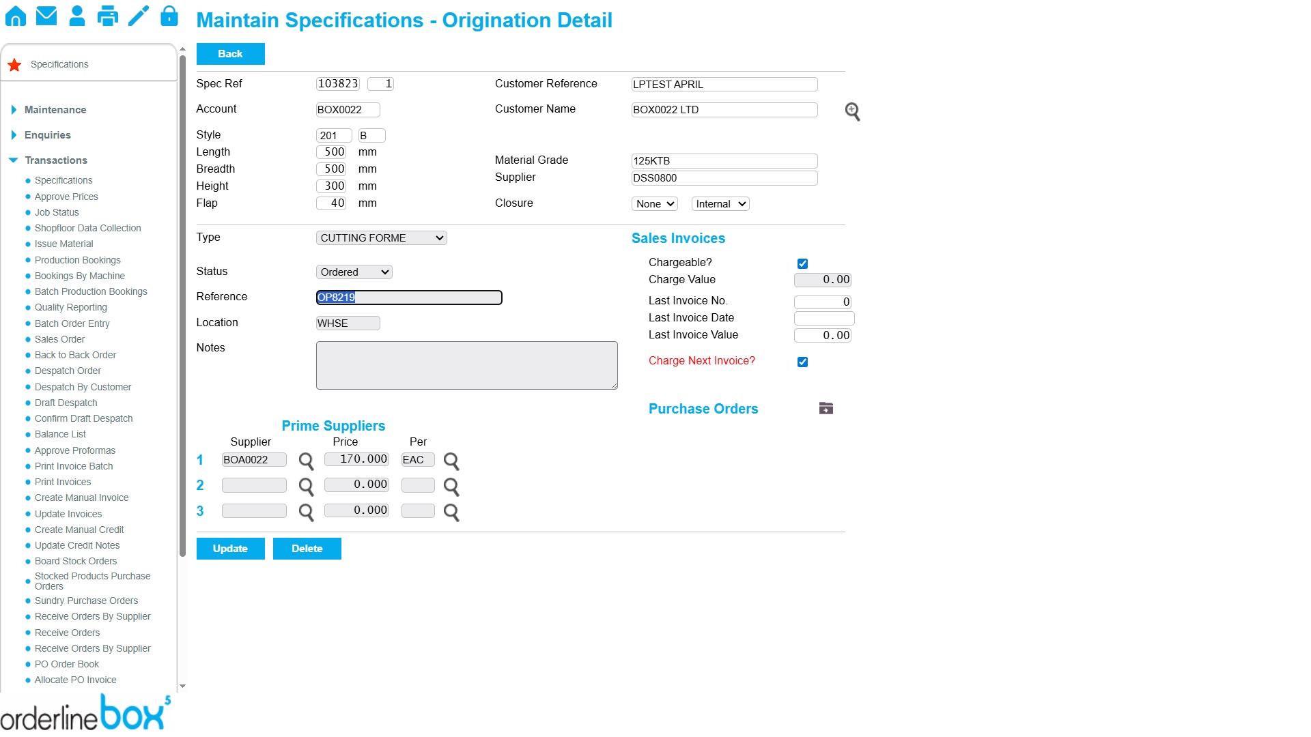Search the supplier for prime supplier 1
This screenshot has height=737, width=1311.
pyautogui.click(x=306, y=461)
